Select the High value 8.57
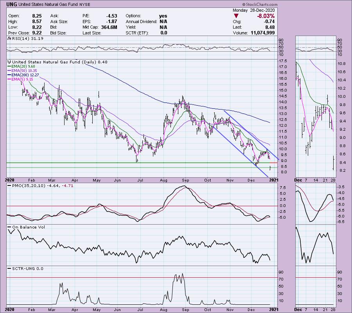 coord(37,22)
